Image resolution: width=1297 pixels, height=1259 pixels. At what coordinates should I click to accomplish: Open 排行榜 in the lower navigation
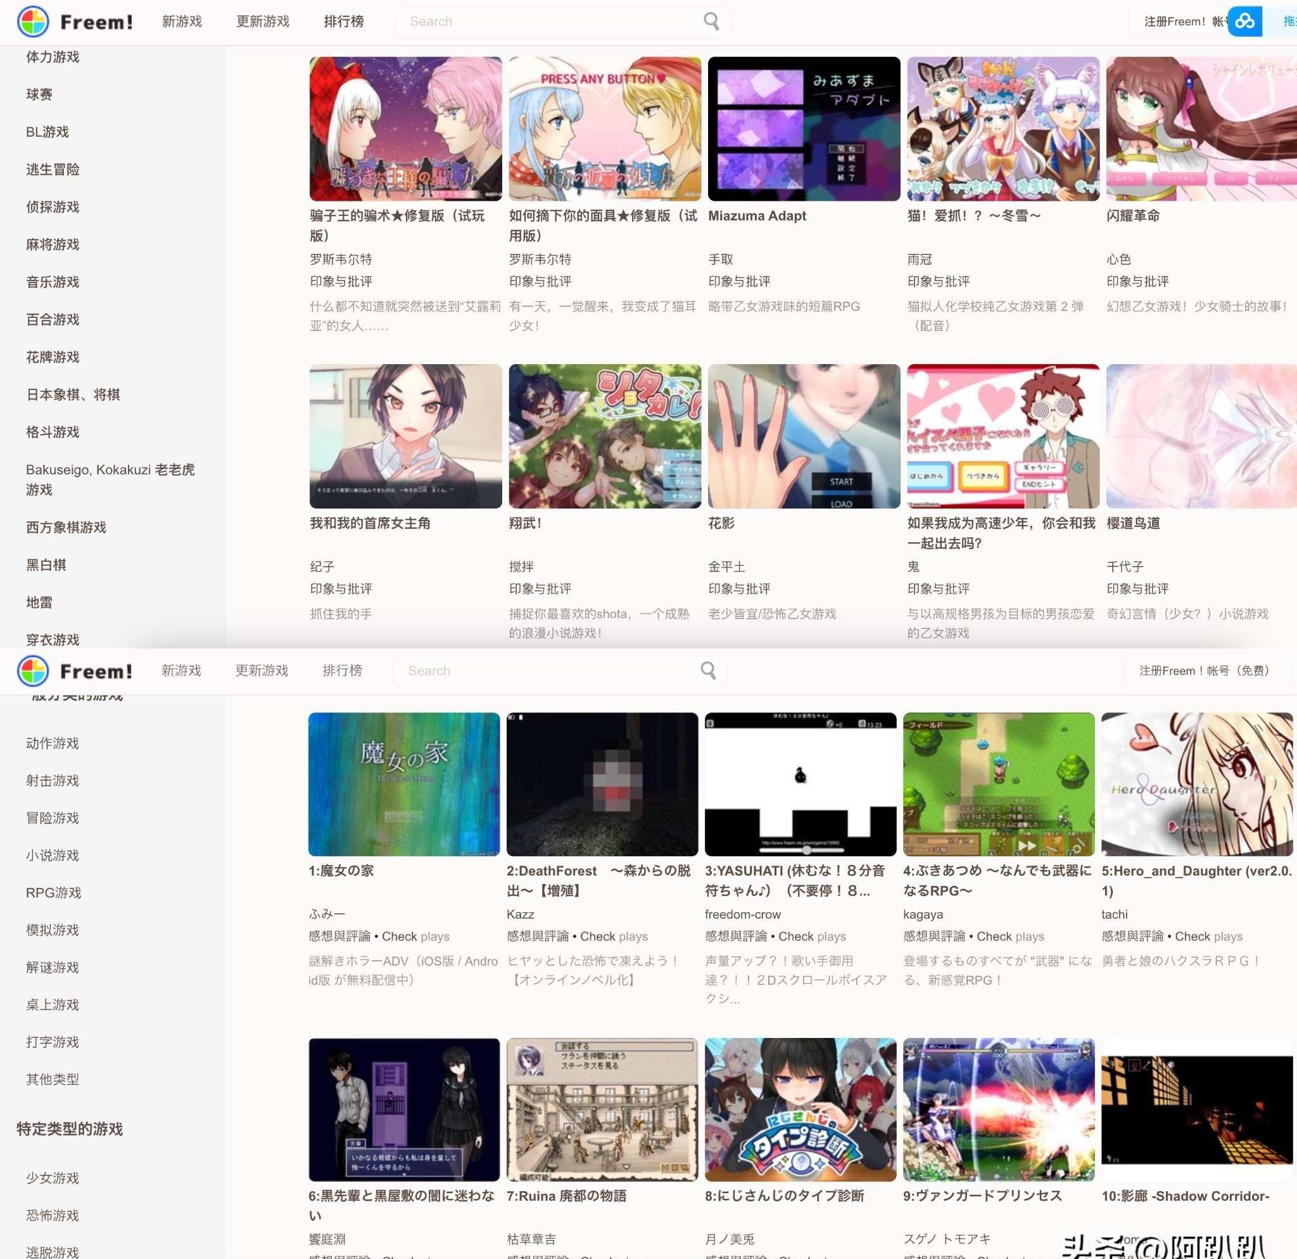[x=342, y=670]
